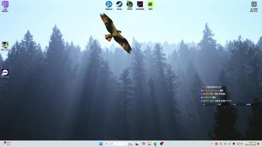The height and width of the screenshot is (147, 262).
Task: Select the top-right corner desktop shortcut
Action: coord(254,6)
